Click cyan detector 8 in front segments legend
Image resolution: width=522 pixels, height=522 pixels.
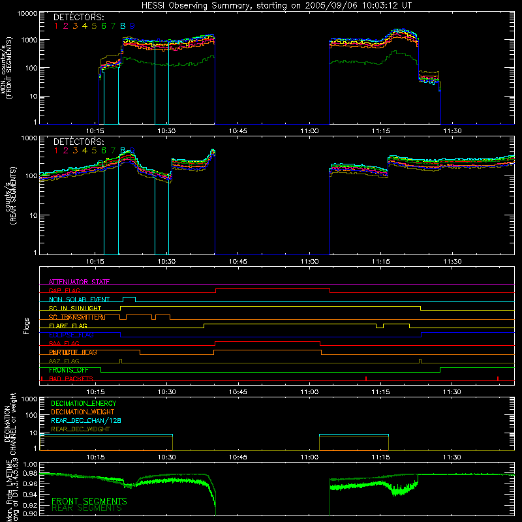pos(123,26)
